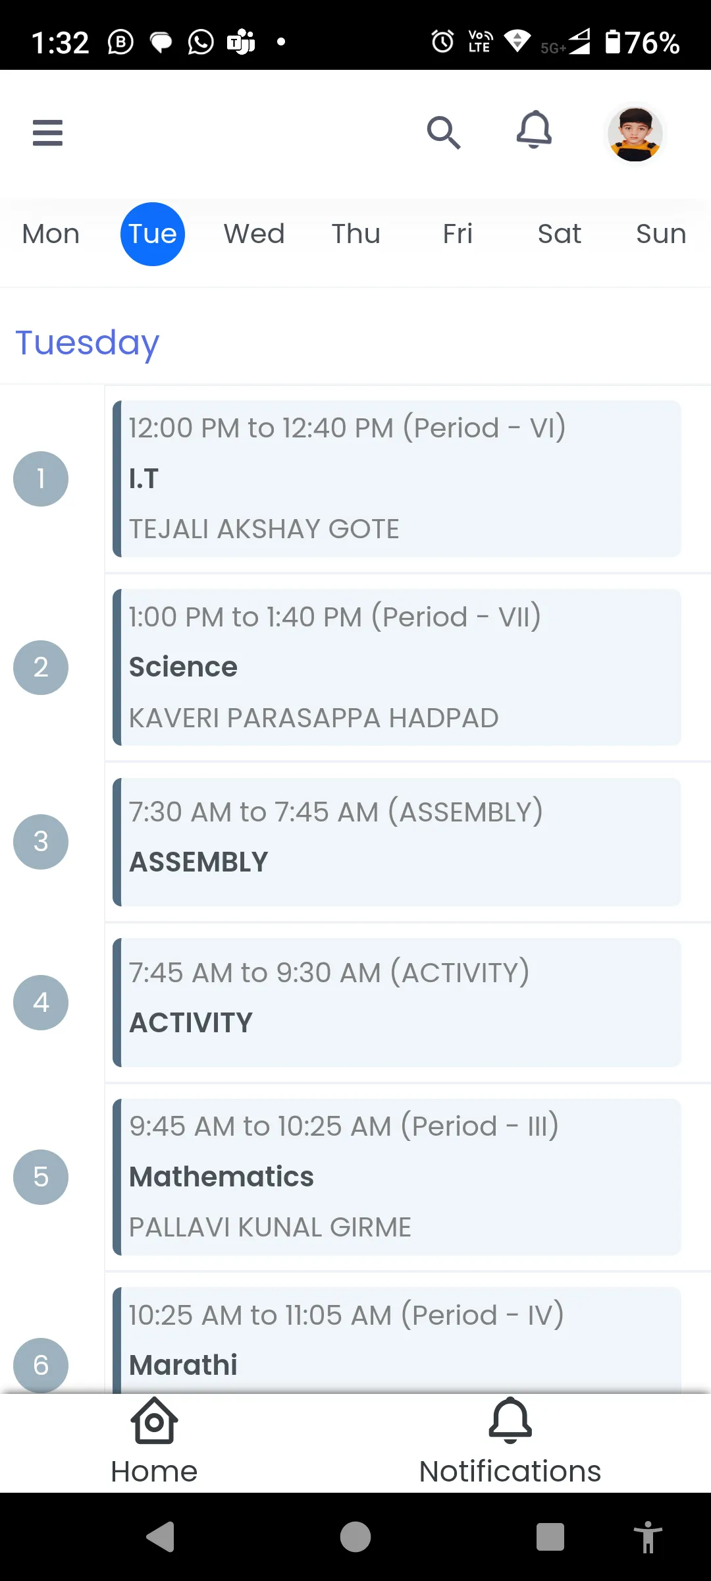711x1581 pixels.
Task: Open the hamburger menu
Action: coord(47,132)
